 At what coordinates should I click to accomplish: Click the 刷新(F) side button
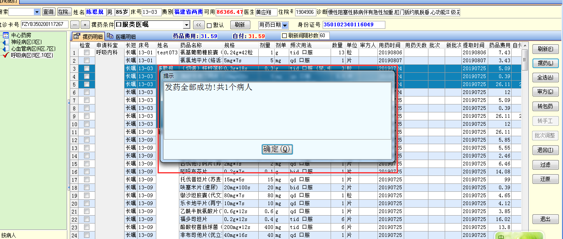click(x=545, y=49)
